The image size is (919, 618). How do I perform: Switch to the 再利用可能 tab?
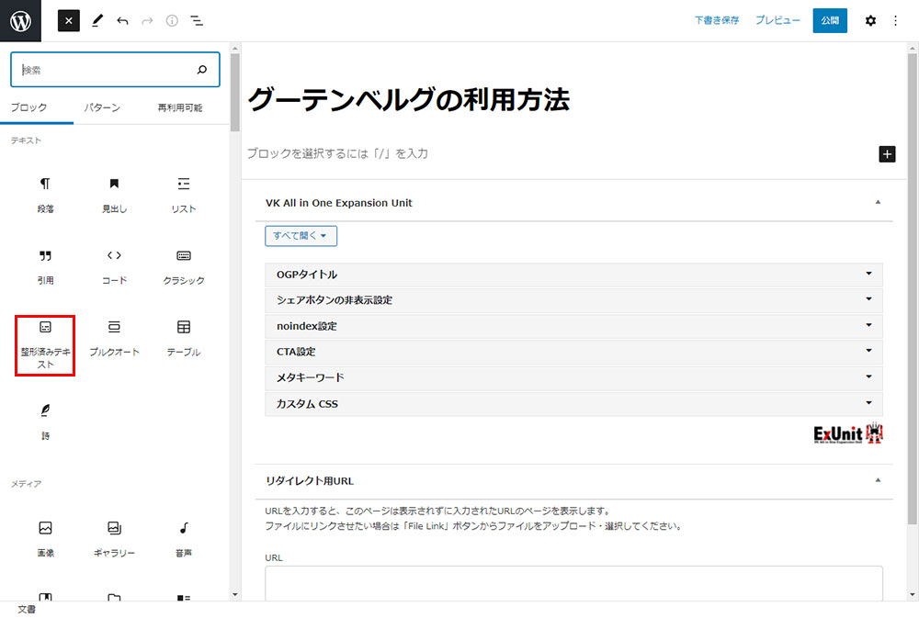(x=180, y=107)
